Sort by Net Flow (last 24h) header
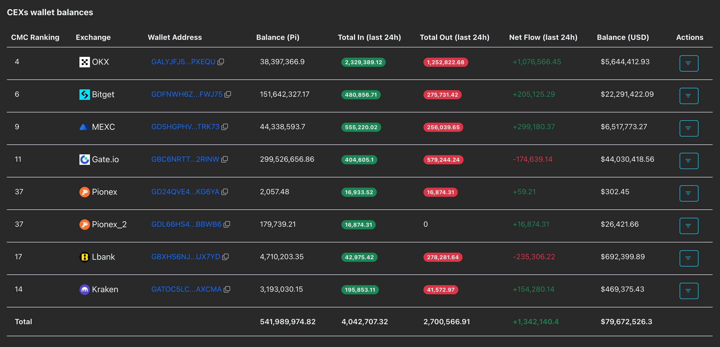Image resolution: width=720 pixels, height=347 pixels. pyautogui.click(x=543, y=37)
